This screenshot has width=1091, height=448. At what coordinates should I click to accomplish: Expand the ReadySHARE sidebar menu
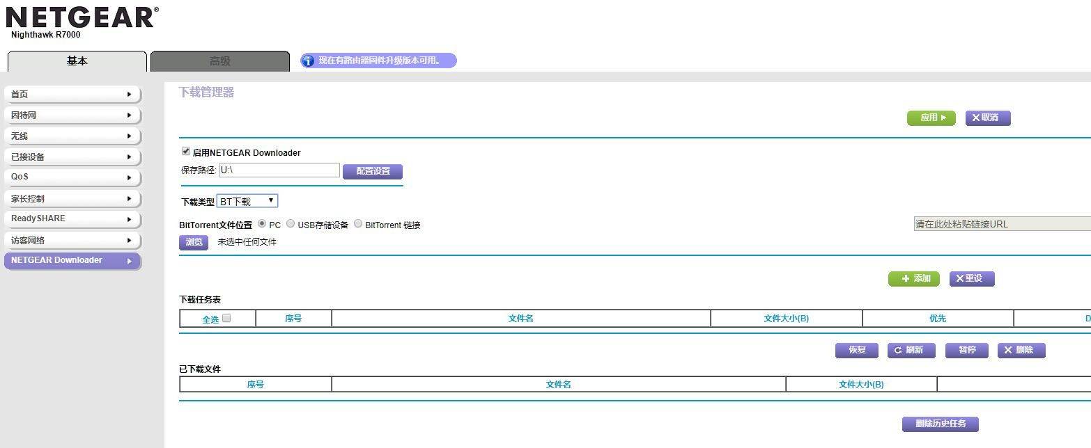(72, 219)
